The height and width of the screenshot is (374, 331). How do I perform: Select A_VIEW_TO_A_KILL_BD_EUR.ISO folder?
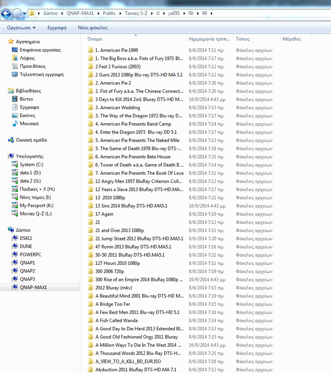tap(128, 362)
